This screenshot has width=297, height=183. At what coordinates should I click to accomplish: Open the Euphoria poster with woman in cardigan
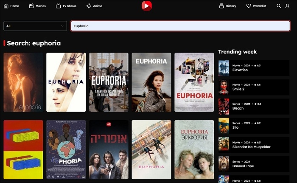(151, 82)
